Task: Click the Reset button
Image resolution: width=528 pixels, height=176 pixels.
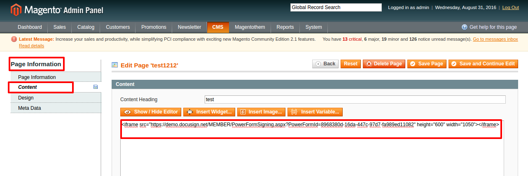Action: (350, 64)
